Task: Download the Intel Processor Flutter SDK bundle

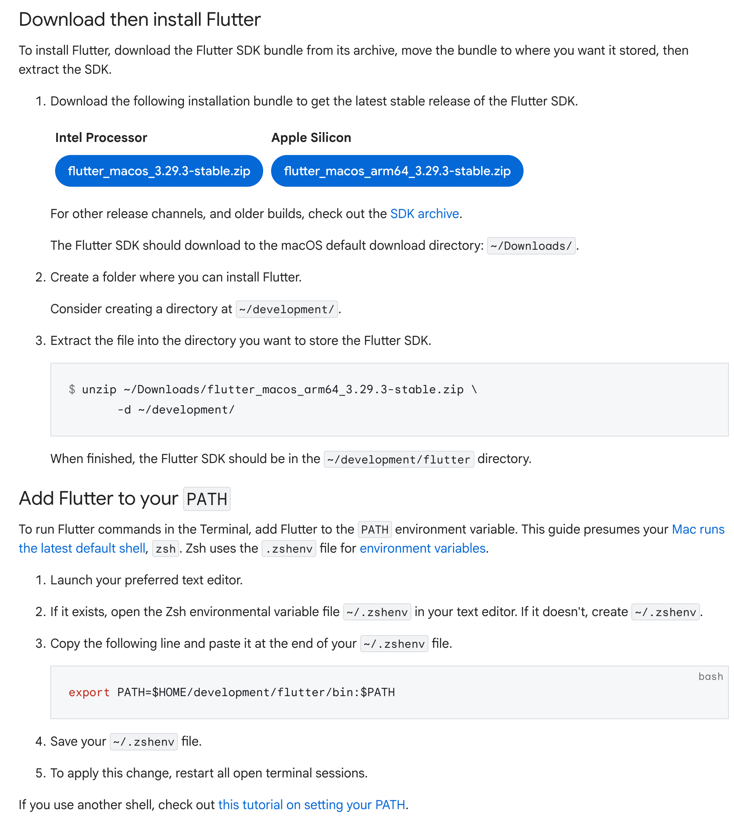Action: tap(159, 170)
